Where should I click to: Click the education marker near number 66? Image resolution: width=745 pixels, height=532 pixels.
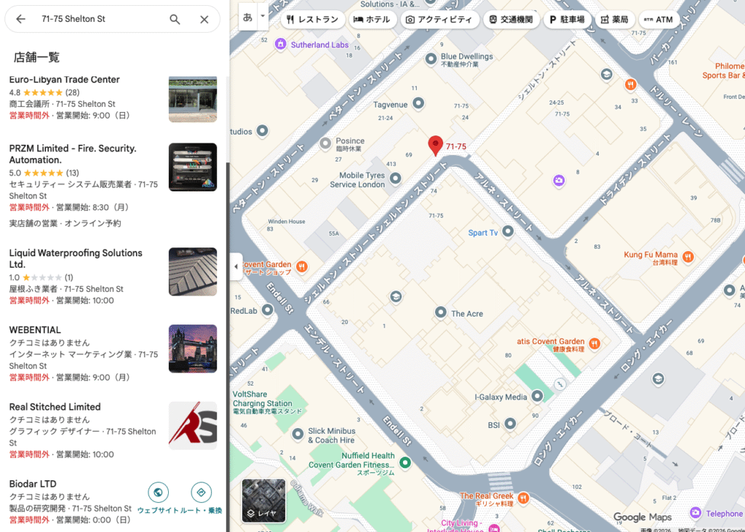[x=396, y=297]
